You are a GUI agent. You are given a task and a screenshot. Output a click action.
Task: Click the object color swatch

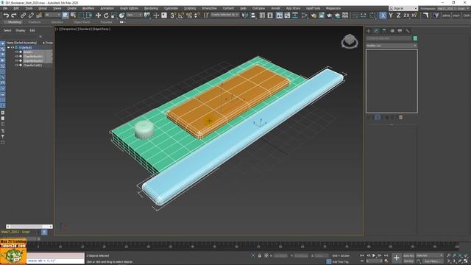coord(415,38)
